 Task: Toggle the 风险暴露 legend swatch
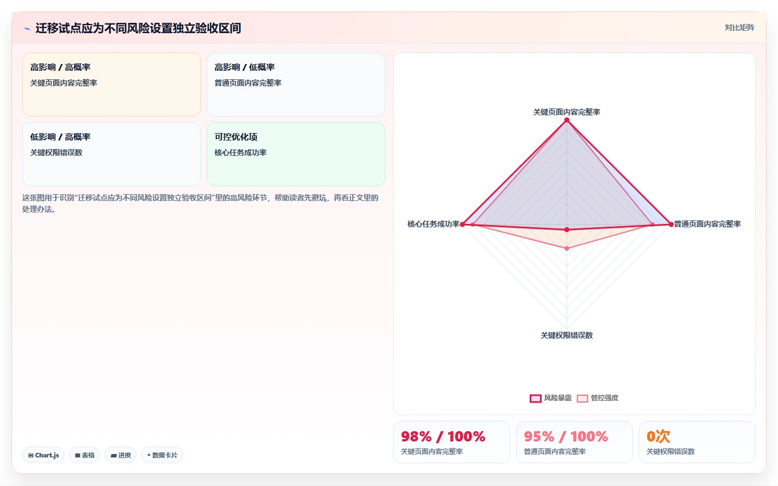[535, 398]
